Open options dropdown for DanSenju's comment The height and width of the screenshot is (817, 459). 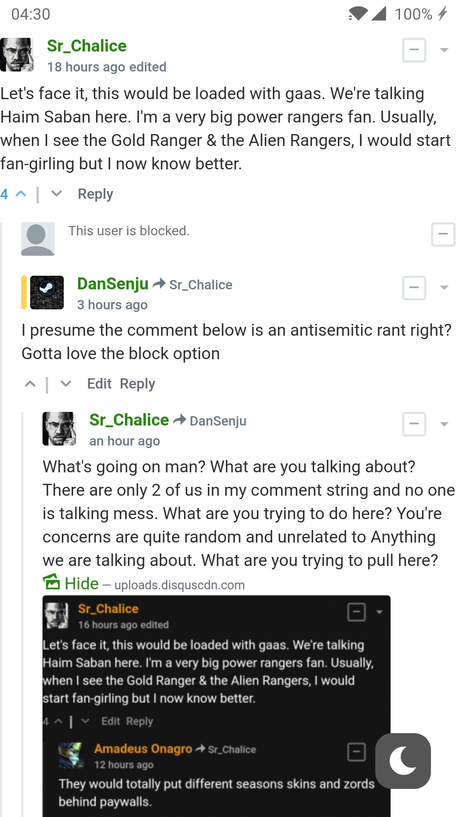[445, 288]
